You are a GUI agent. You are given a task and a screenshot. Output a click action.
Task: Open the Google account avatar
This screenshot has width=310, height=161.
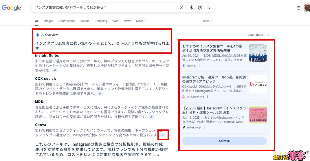307,8
